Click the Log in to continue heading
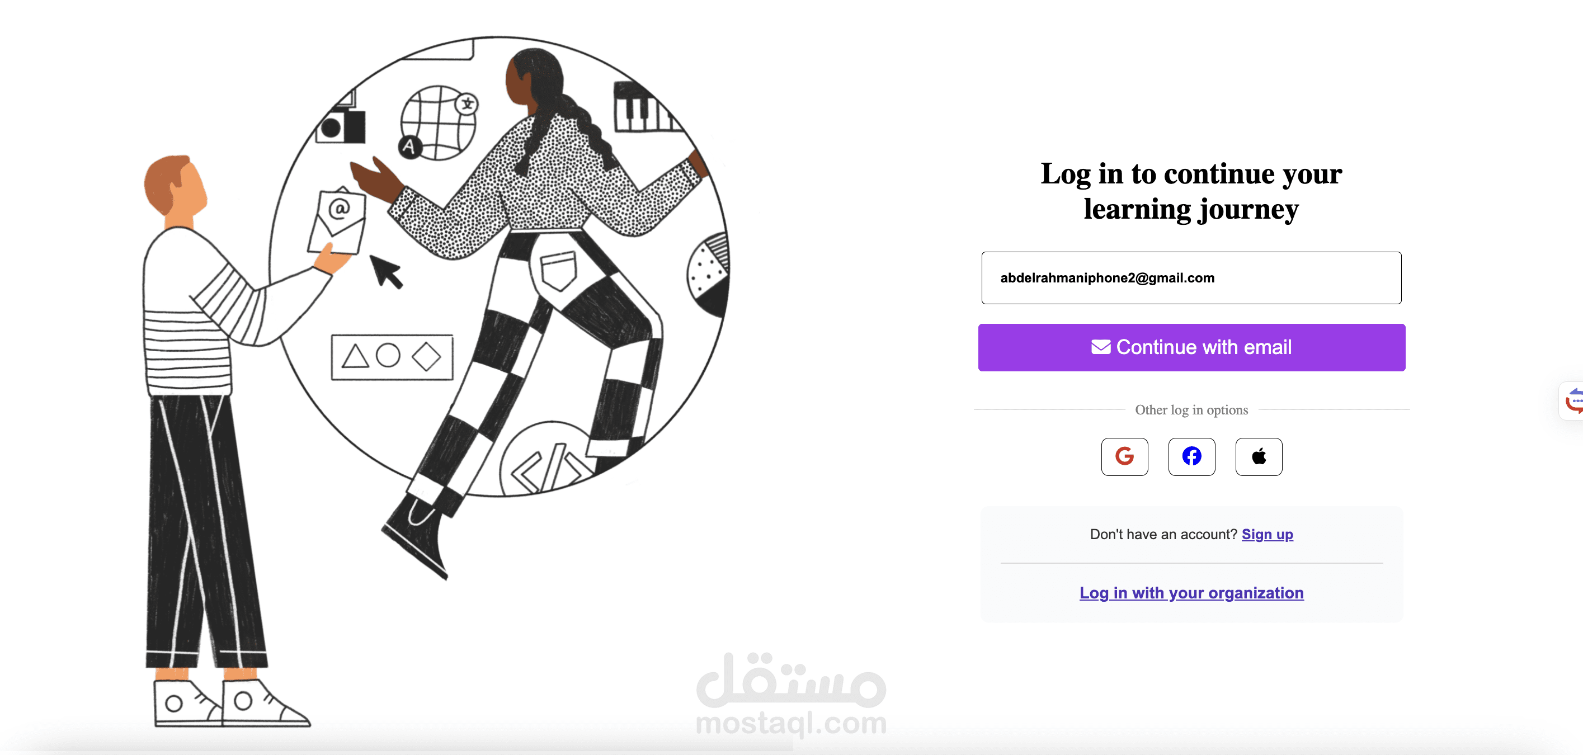 pos(1191,191)
